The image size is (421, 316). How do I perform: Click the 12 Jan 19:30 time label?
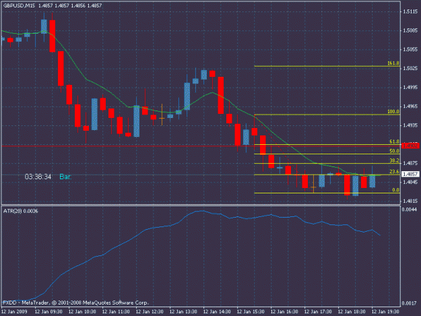pos(385,312)
